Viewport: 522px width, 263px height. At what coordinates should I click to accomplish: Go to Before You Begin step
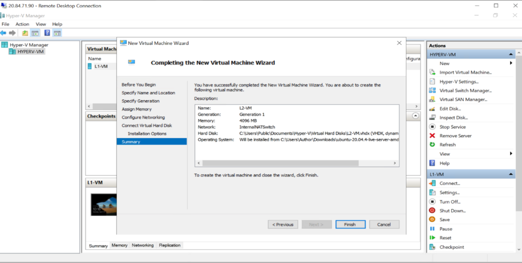point(139,84)
